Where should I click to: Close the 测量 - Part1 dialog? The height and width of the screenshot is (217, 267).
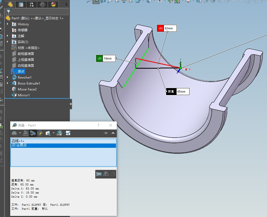click(x=111, y=125)
